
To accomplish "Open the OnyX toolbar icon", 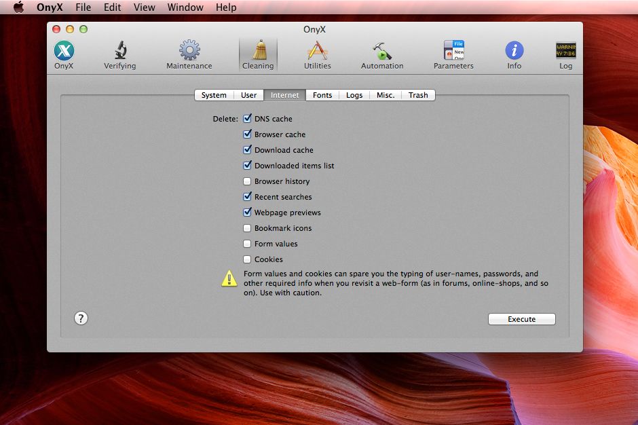I will pyautogui.click(x=64, y=50).
